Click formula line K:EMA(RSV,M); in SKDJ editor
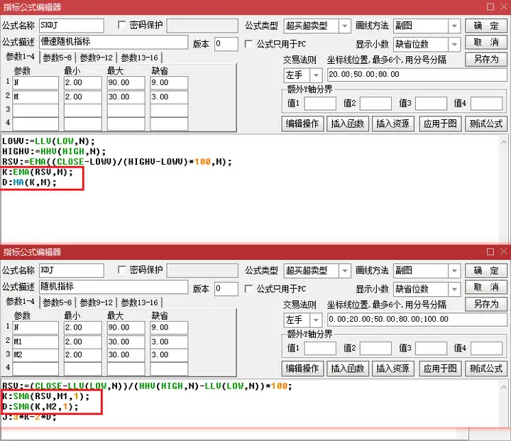Image resolution: width=511 pixels, height=441 pixels. [38, 173]
